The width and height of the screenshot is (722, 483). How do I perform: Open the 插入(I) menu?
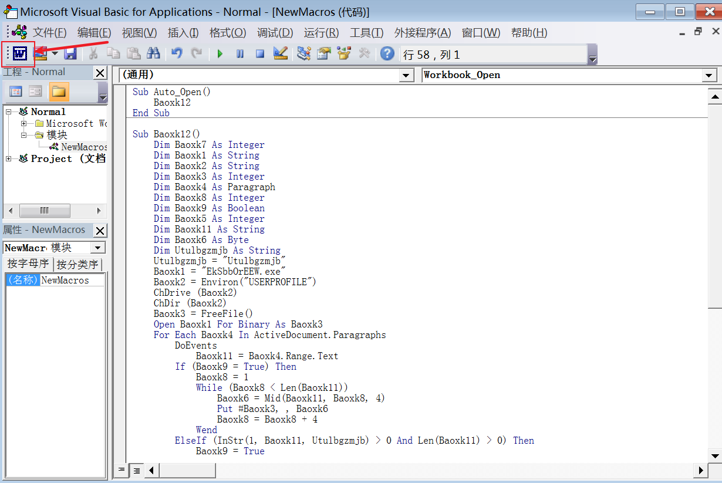(183, 33)
